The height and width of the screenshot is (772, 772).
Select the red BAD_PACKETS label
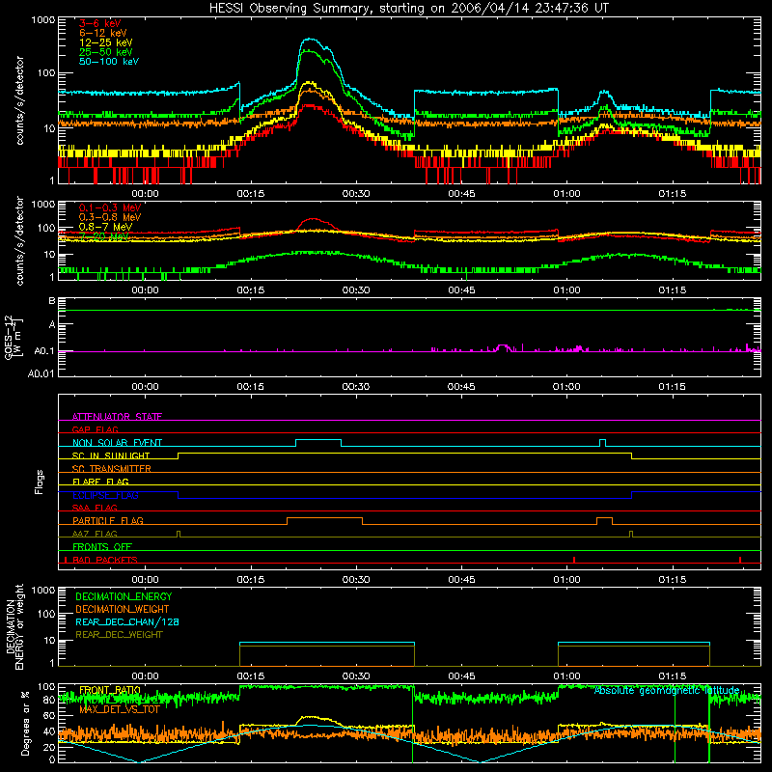pyautogui.click(x=105, y=560)
